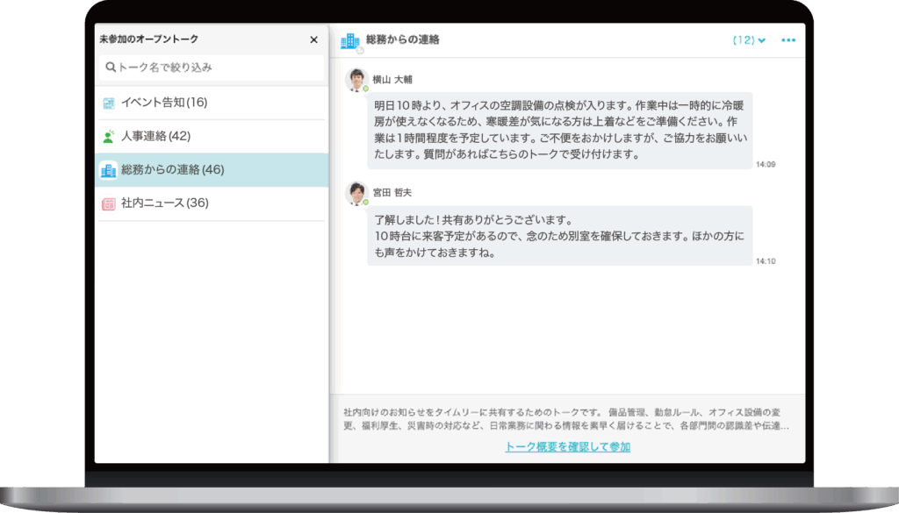
Task: Click the 社内ニュース newspaper icon
Action: click(109, 203)
